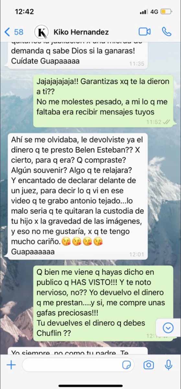Tap the 12:42 clock in status bar
181x389 pixels.
24,11
